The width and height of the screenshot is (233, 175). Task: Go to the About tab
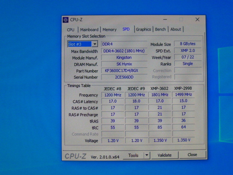pyautogui.click(x=175, y=29)
